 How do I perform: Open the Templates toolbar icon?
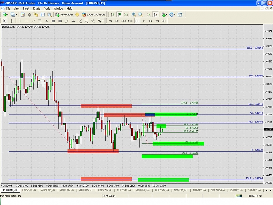pos(180,14)
